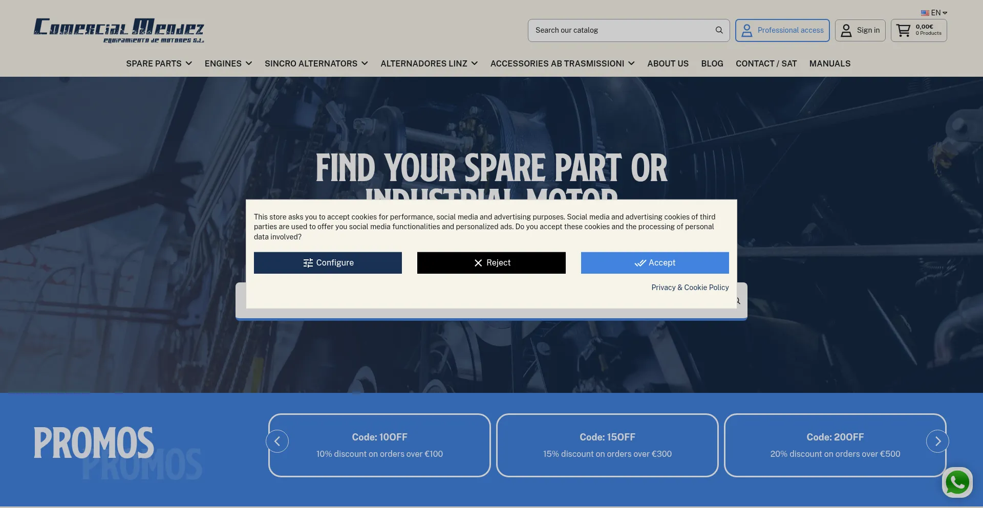Expand the ENGINES menu
Screen dimensions: 983x508
coord(228,63)
